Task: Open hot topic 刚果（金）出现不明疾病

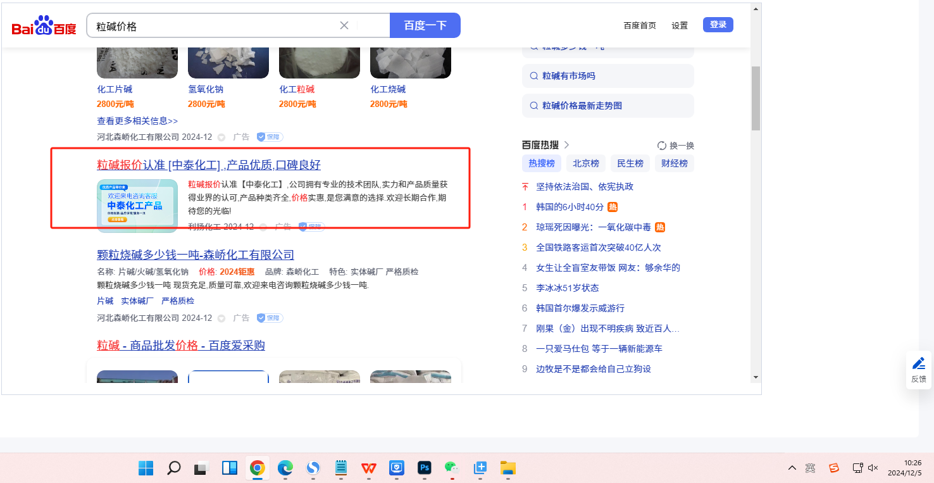Action: (608, 329)
